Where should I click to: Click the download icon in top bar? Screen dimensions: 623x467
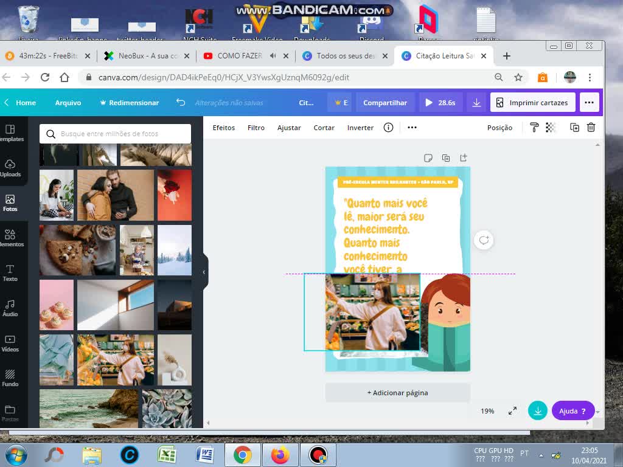(x=476, y=103)
